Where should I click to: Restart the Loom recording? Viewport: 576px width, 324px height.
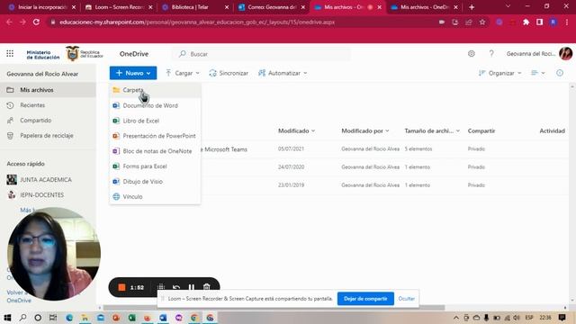point(176,287)
